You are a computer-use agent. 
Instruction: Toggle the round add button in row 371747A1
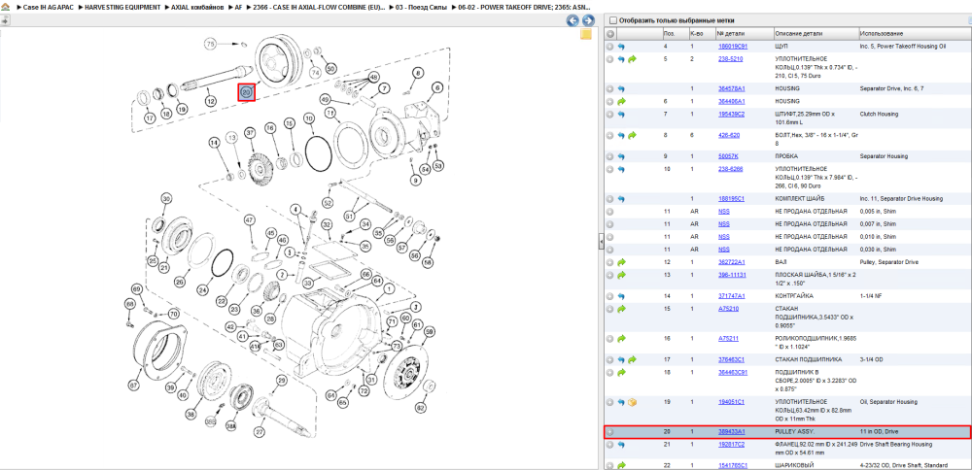610,296
